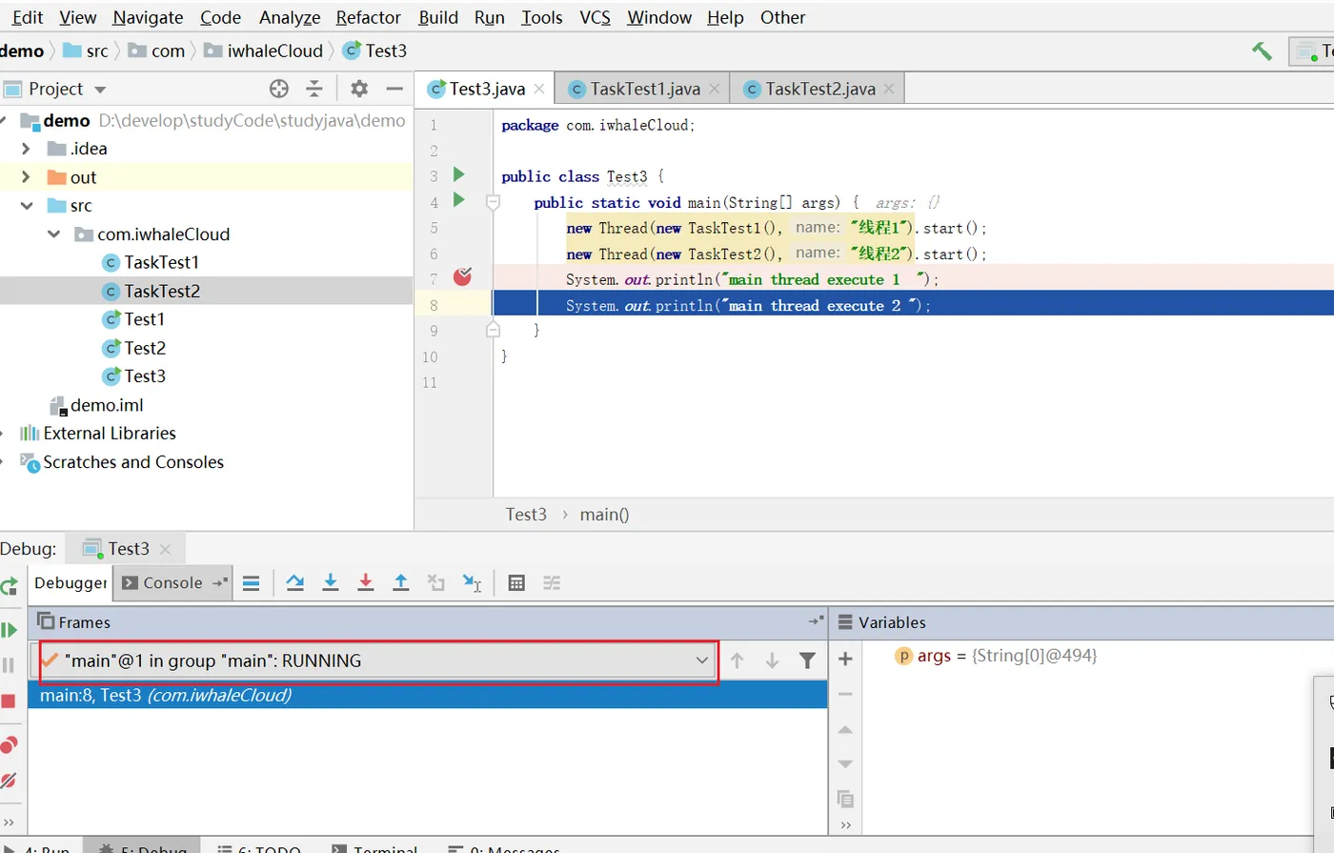Click the Step Out debug icon
1334x853 pixels.
[x=401, y=582]
